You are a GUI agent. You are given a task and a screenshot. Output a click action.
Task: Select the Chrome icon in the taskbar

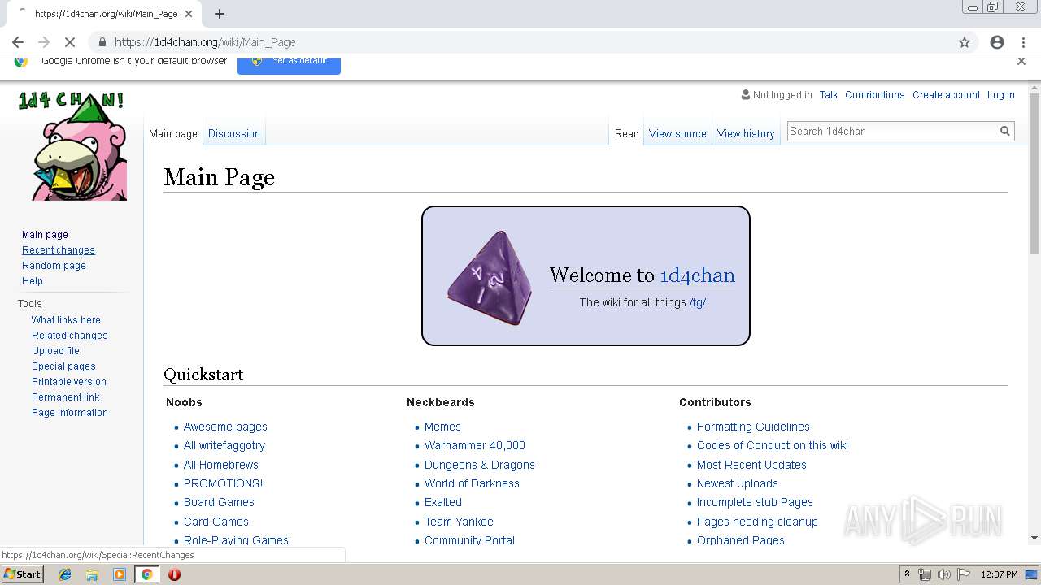pyautogui.click(x=146, y=574)
